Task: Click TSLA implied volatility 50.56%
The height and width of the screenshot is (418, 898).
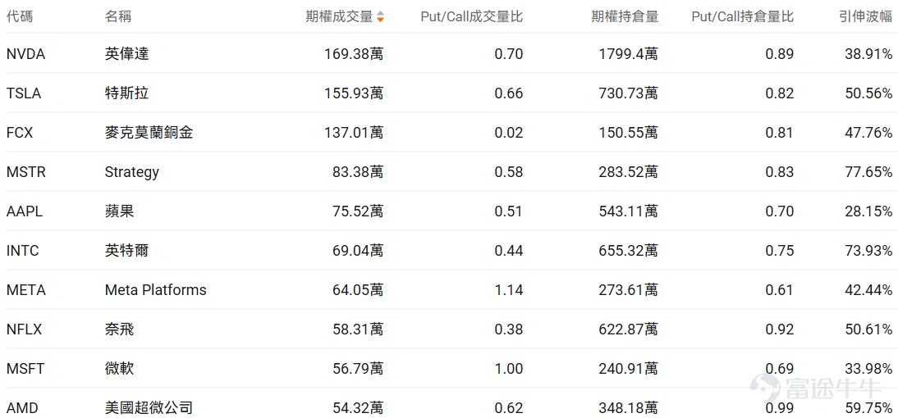Action: pos(868,93)
